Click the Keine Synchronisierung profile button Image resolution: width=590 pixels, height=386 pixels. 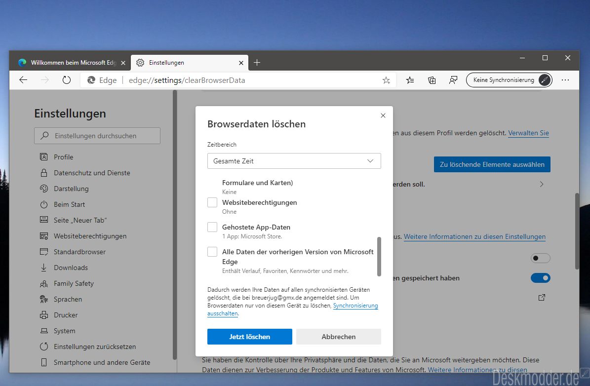[x=509, y=80]
